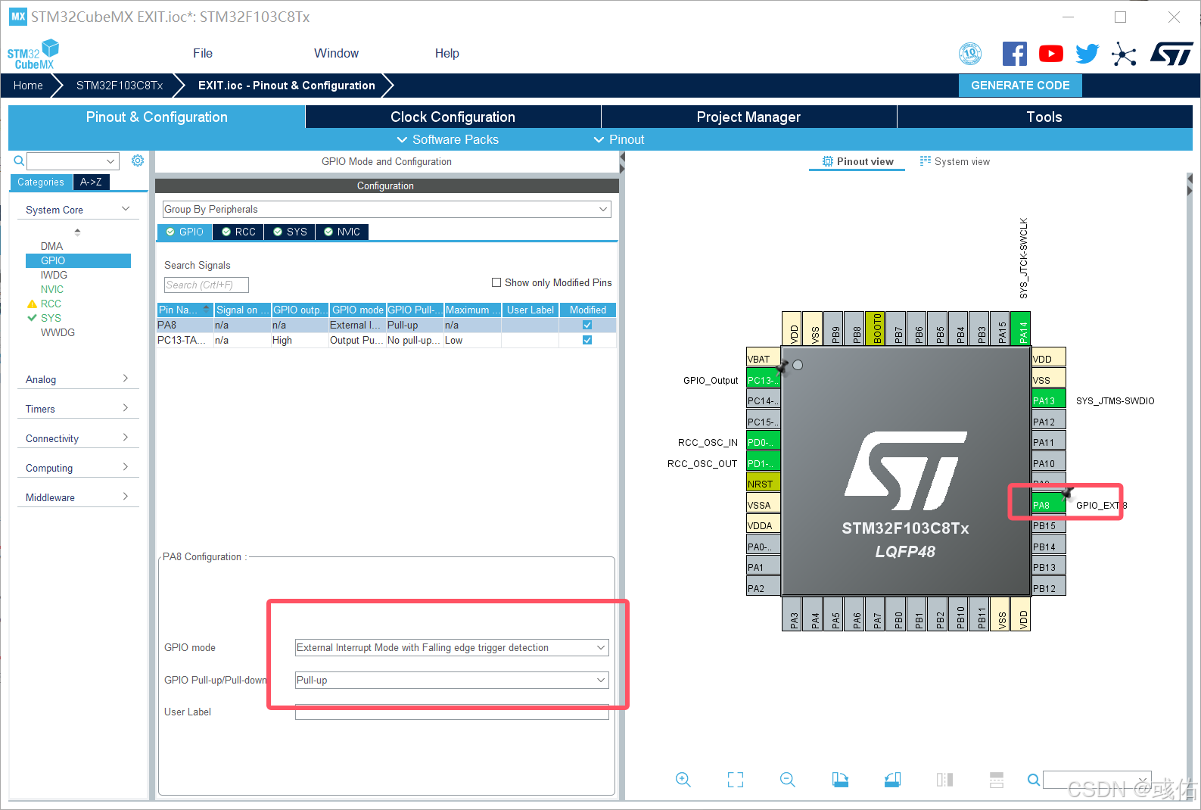Rotate the chip counter-clockwise icon
1201x810 pixels.
[x=892, y=780]
